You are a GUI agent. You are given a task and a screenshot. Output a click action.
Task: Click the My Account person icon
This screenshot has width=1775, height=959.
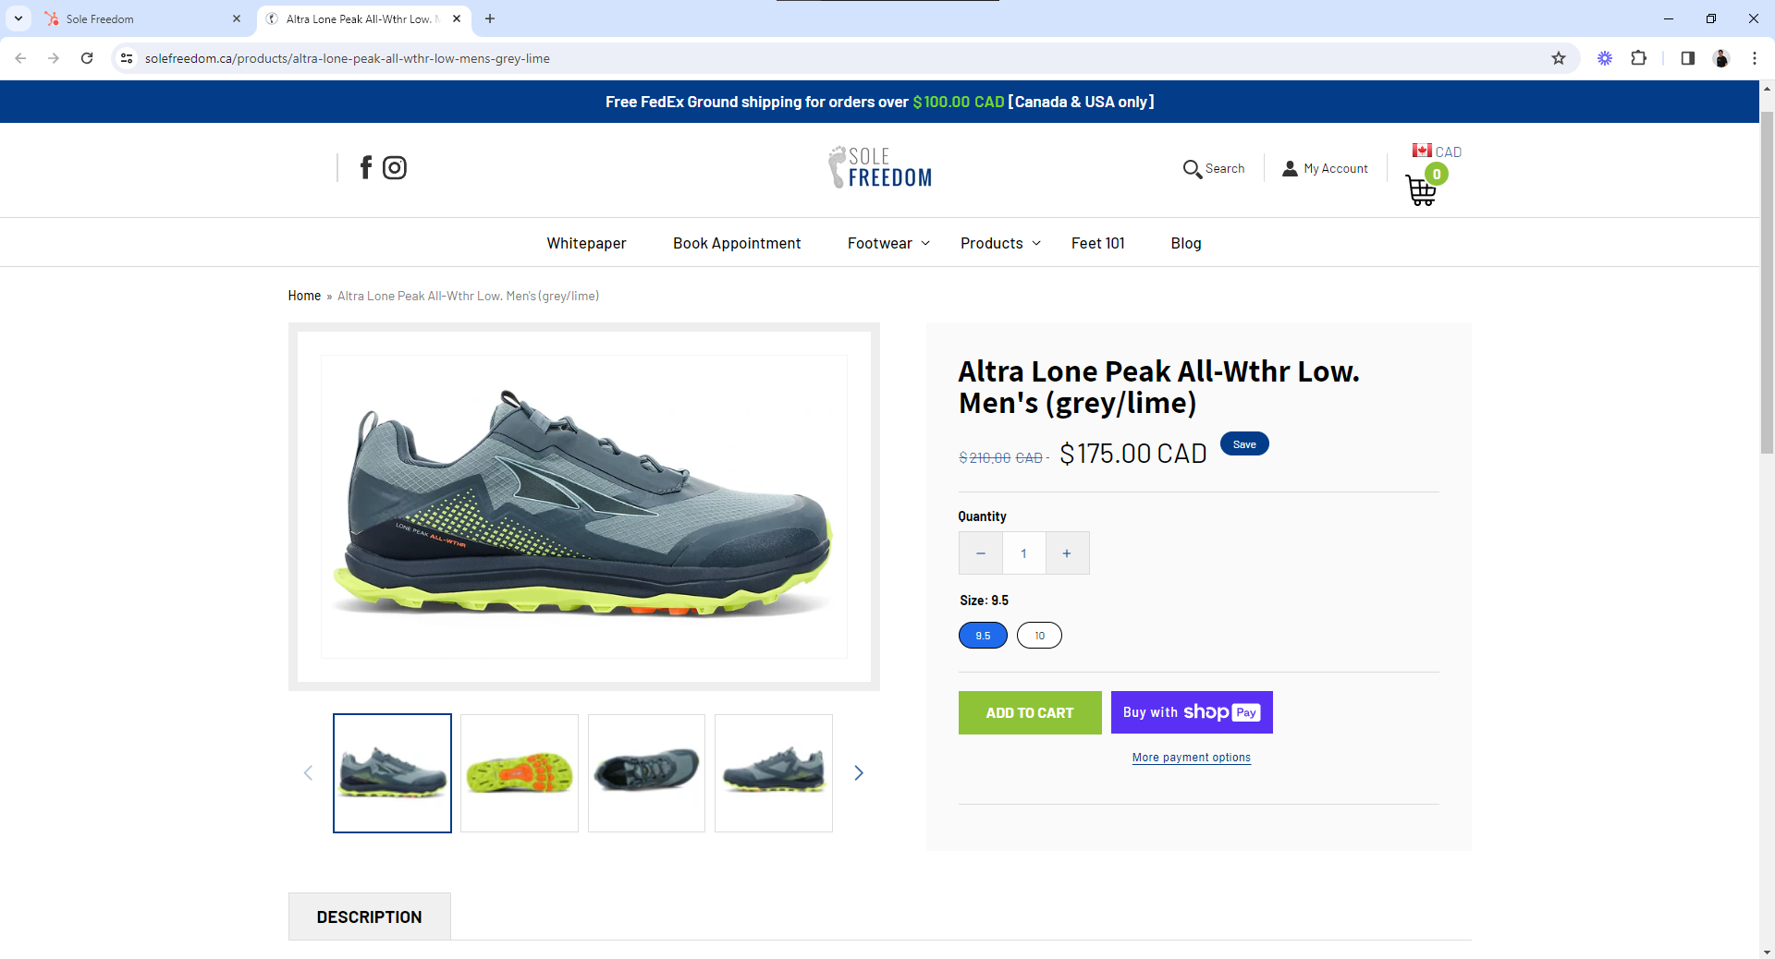point(1290,168)
